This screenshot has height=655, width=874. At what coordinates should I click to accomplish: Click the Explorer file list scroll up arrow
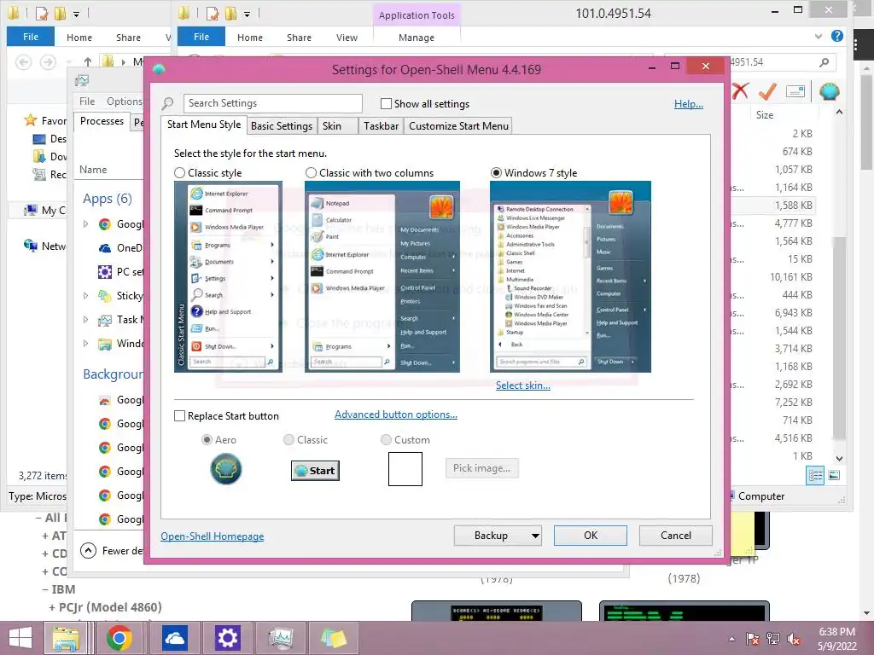tap(840, 112)
